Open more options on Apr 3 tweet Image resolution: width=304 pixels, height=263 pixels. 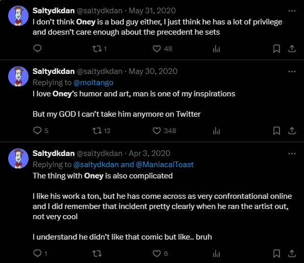click(292, 154)
